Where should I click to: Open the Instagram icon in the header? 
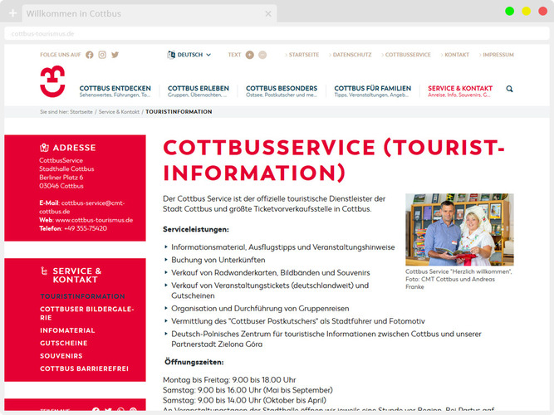pos(102,55)
